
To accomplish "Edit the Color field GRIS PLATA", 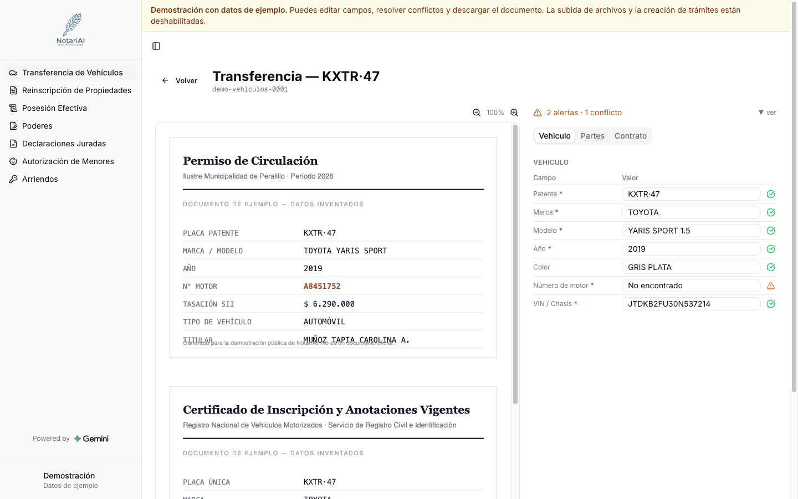I will point(691,267).
